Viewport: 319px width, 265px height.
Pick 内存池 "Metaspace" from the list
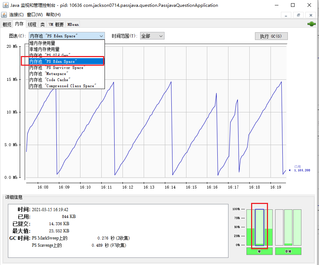pos(48,74)
